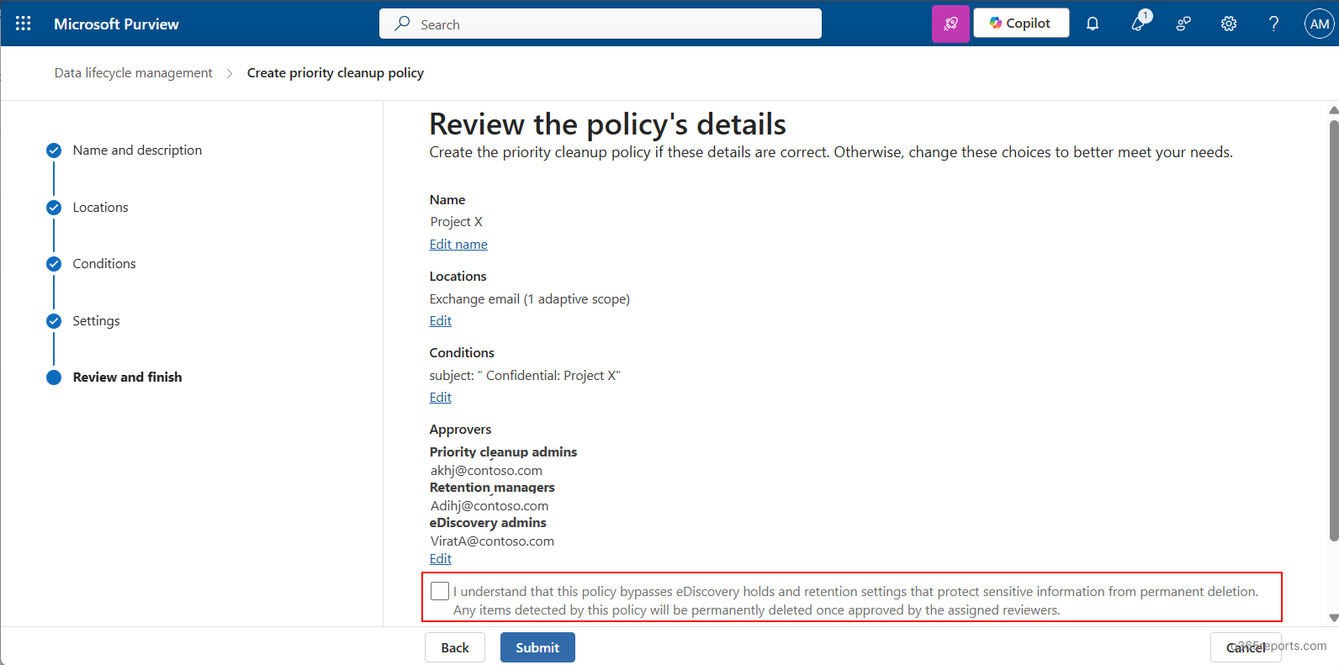
Task: Click the Exchange email adaptive scope text
Action: [530, 299]
